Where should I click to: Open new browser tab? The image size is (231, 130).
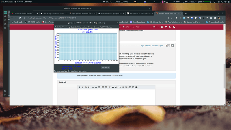pos(186,13)
